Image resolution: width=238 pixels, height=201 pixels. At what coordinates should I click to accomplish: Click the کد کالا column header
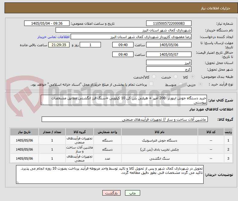[211, 132]
